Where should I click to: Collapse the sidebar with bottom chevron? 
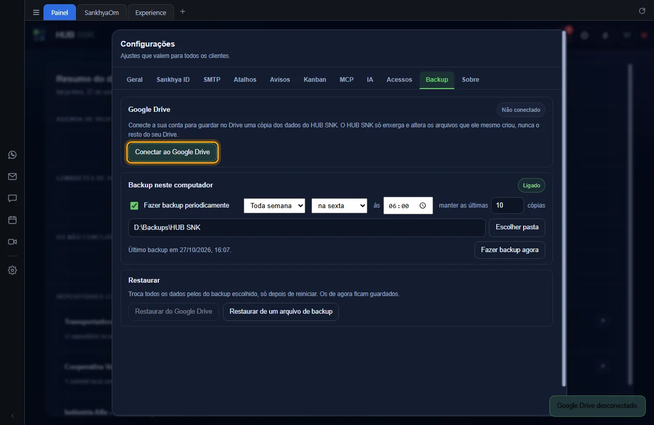tap(12, 416)
